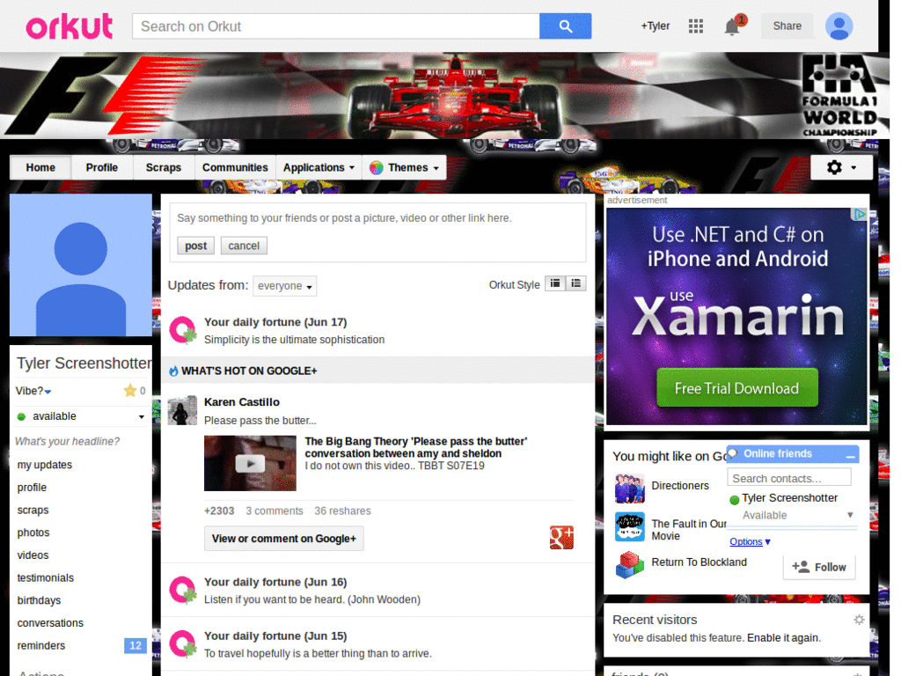
Task: Switch to compact list view icon
Action: coord(555,283)
